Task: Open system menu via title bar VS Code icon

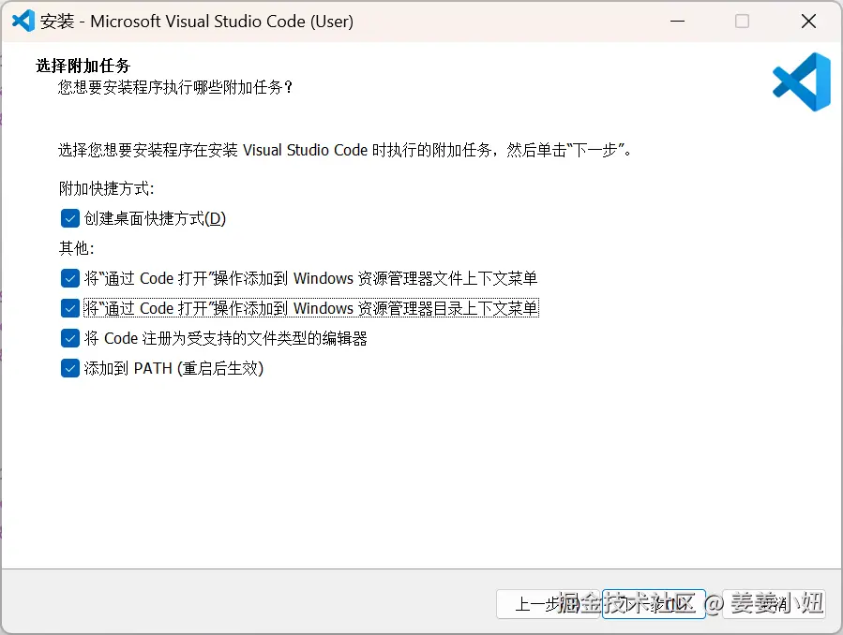Action: pos(23,21)
